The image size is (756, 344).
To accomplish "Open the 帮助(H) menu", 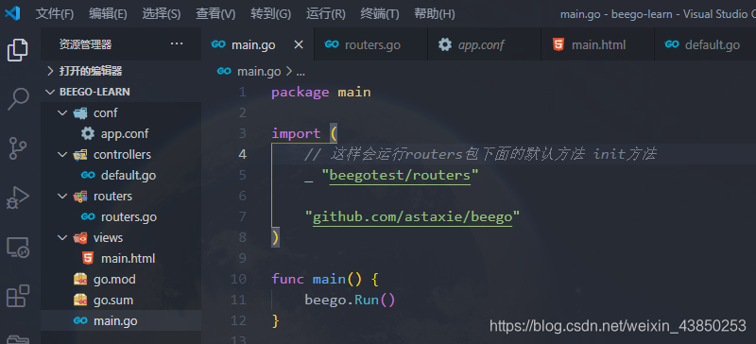I will (434, 14).
